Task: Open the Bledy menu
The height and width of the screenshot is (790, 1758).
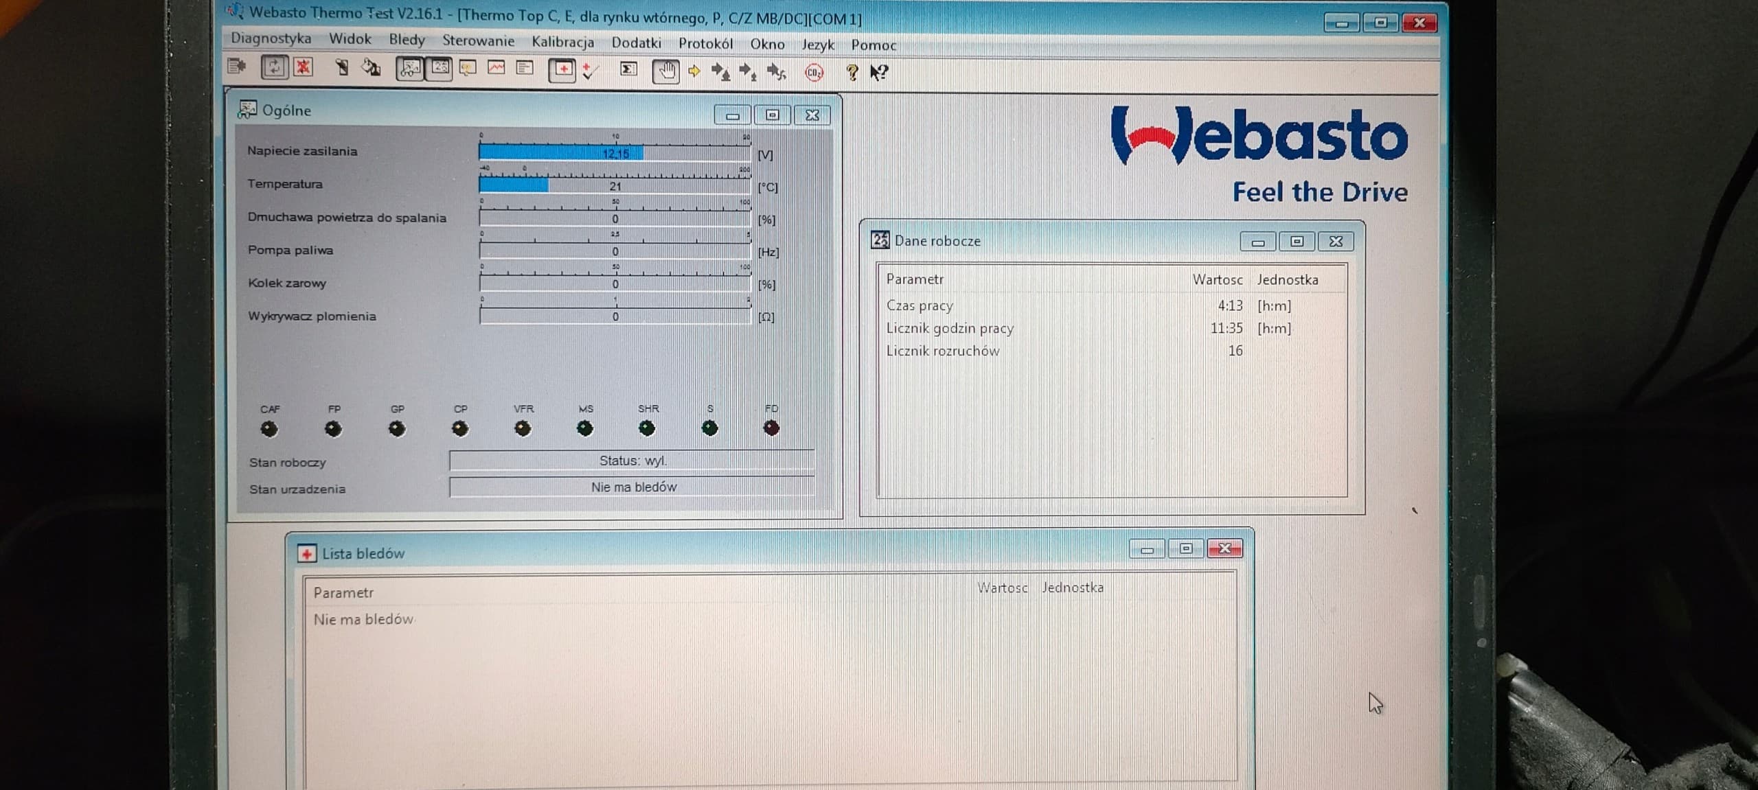Action: coord(407,39)
